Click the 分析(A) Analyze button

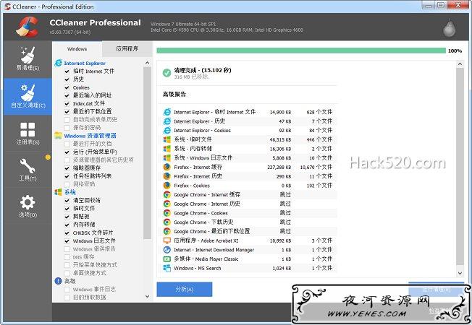coord(184,290)
